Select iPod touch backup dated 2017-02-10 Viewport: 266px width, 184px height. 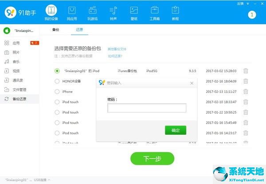click(57, 102)
